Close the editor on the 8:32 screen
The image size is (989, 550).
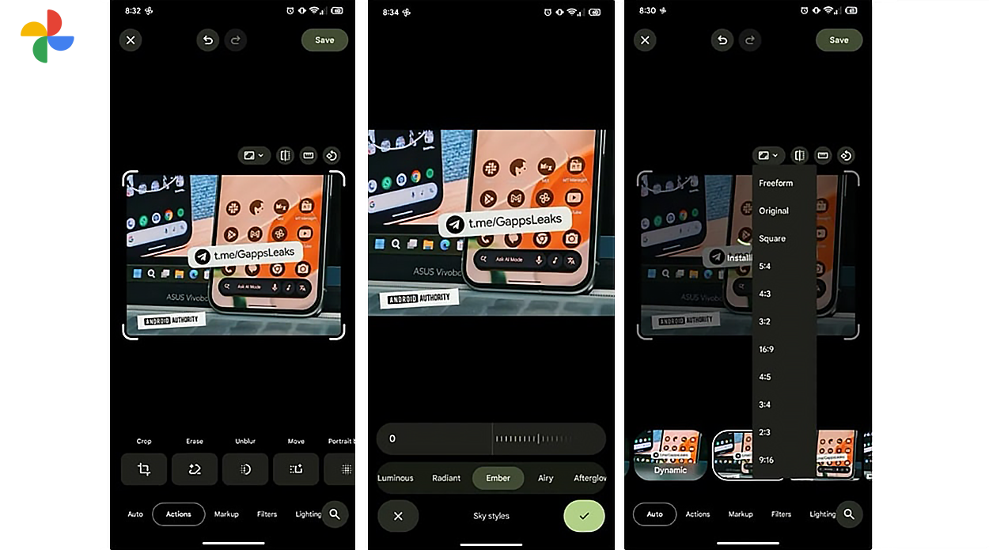click(131, 40)
